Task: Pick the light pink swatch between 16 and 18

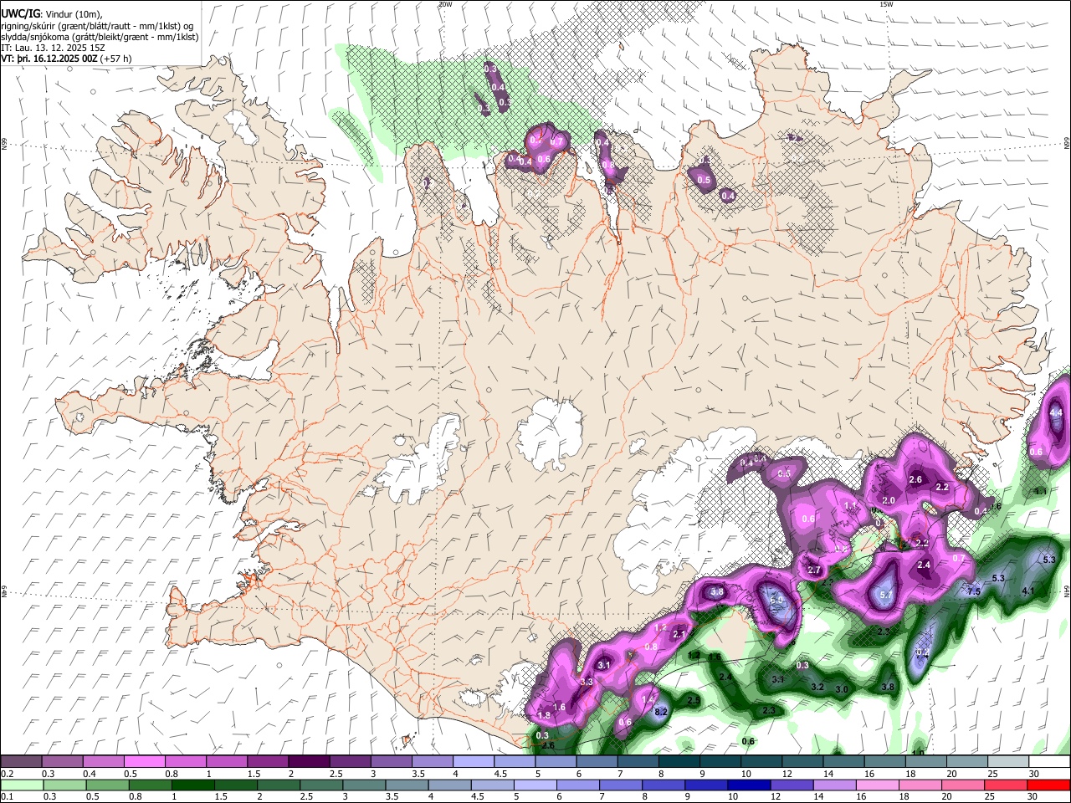Action: 877,785
